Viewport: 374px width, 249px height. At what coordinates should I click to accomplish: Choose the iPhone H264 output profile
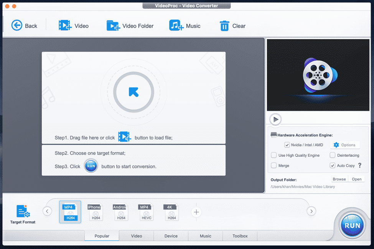click(95, 212)
